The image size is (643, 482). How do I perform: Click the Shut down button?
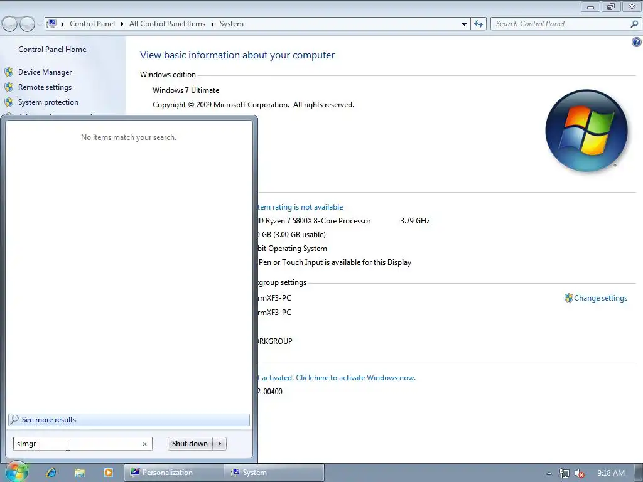[x=190, y=444]
